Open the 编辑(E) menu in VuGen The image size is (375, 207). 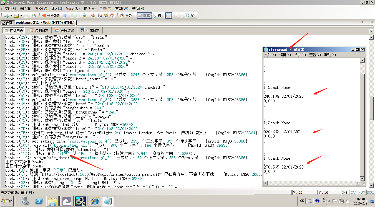pyautogui.click(x=26, y=9)
